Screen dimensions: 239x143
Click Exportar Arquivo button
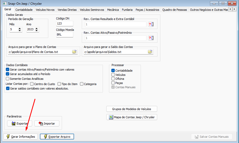tap(57, 137)
